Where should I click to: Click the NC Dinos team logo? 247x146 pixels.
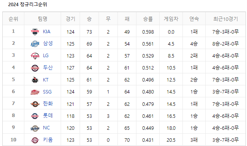click(x=35, y=128)
